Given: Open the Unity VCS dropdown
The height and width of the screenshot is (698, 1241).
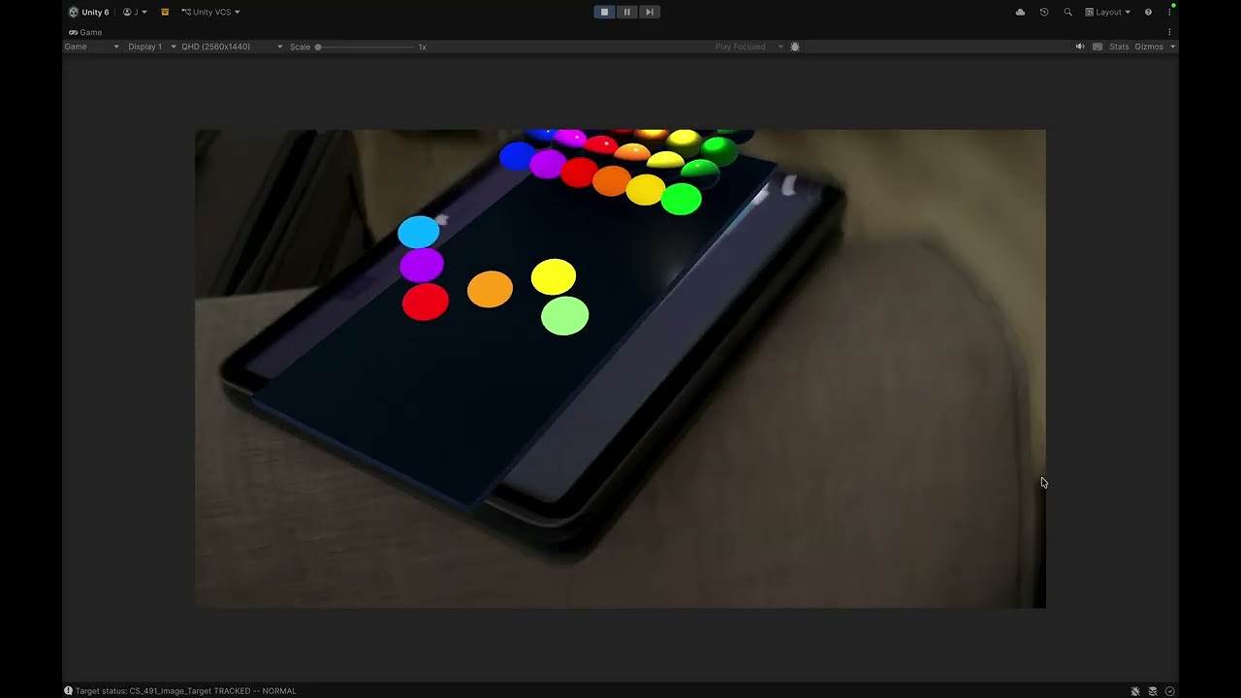Looking at the screenshot, I should (210, 12).
